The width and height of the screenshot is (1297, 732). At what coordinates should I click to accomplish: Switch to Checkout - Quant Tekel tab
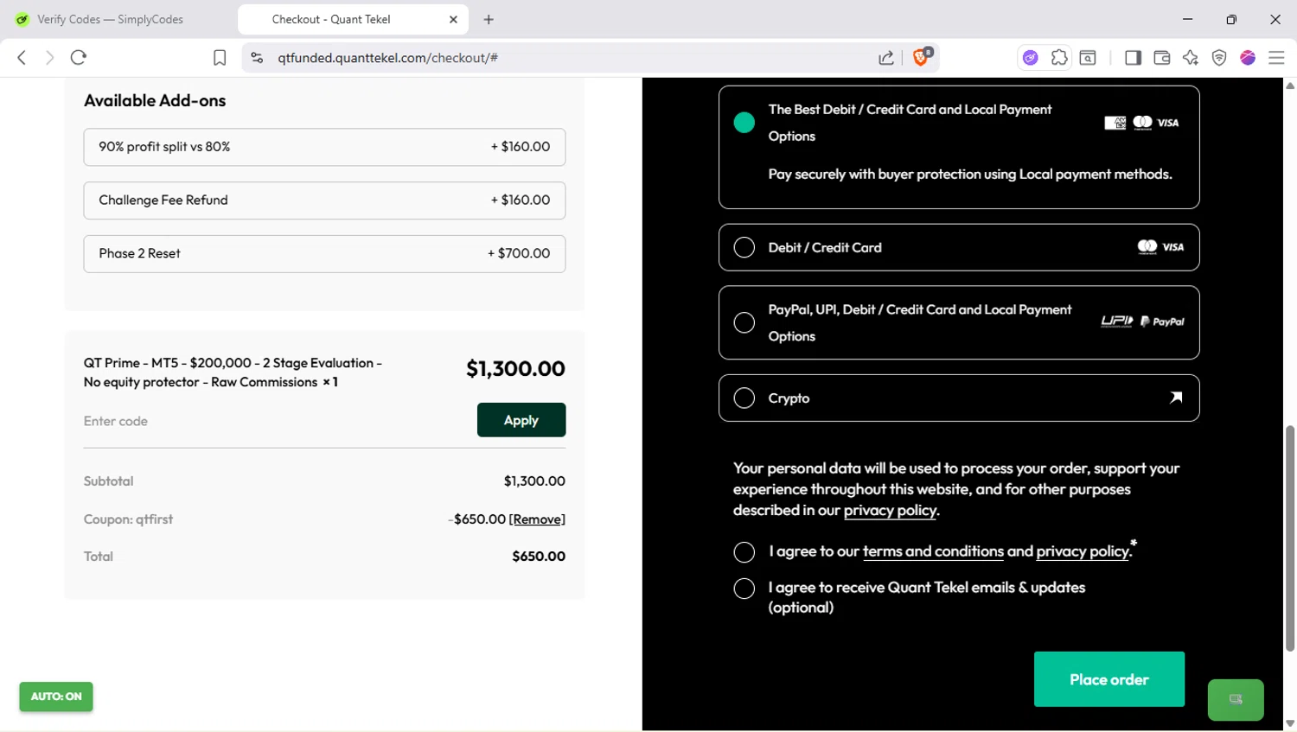point(353,19)
